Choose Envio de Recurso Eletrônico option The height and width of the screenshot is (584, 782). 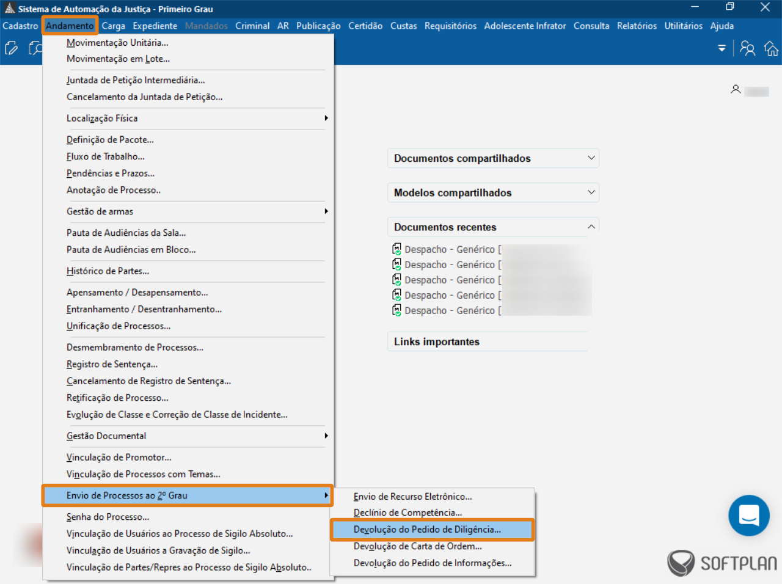click(412, 497)
